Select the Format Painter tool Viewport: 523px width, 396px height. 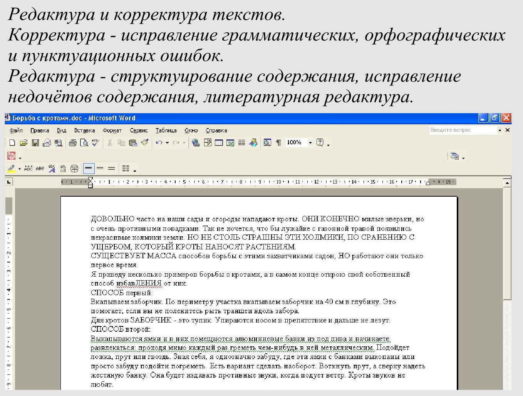pyautogui.click(x=144, y=142)
